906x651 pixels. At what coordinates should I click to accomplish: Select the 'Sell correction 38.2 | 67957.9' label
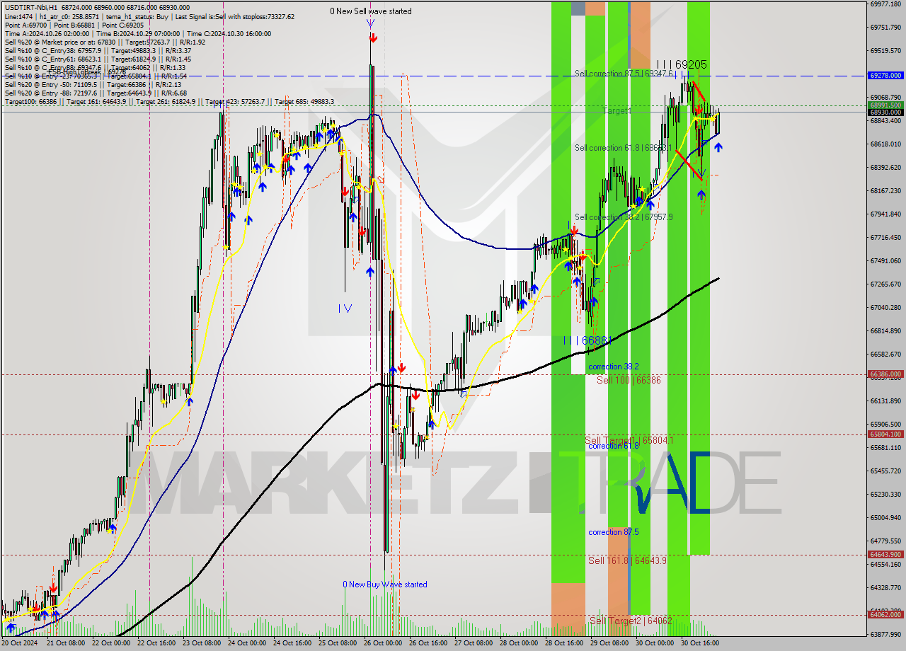pos(624,217)
